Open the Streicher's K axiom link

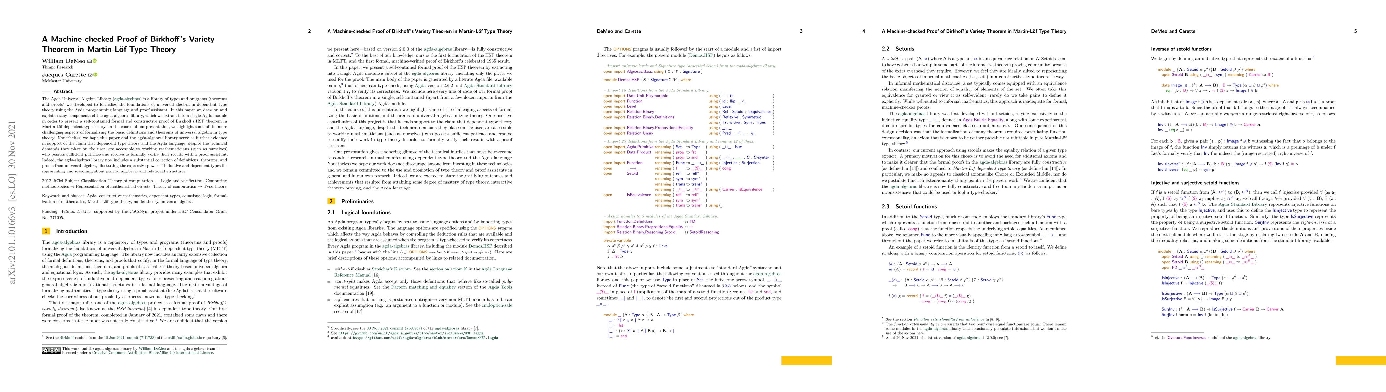coord(391,269)
